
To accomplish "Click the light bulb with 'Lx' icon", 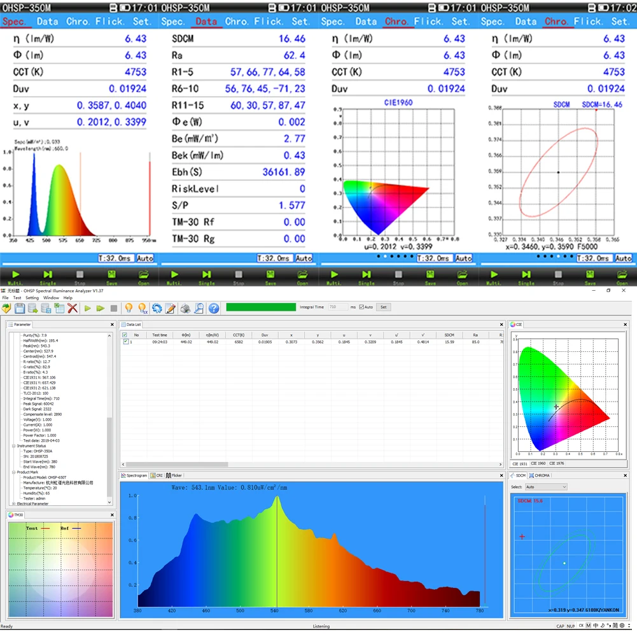I will (143, 308).
